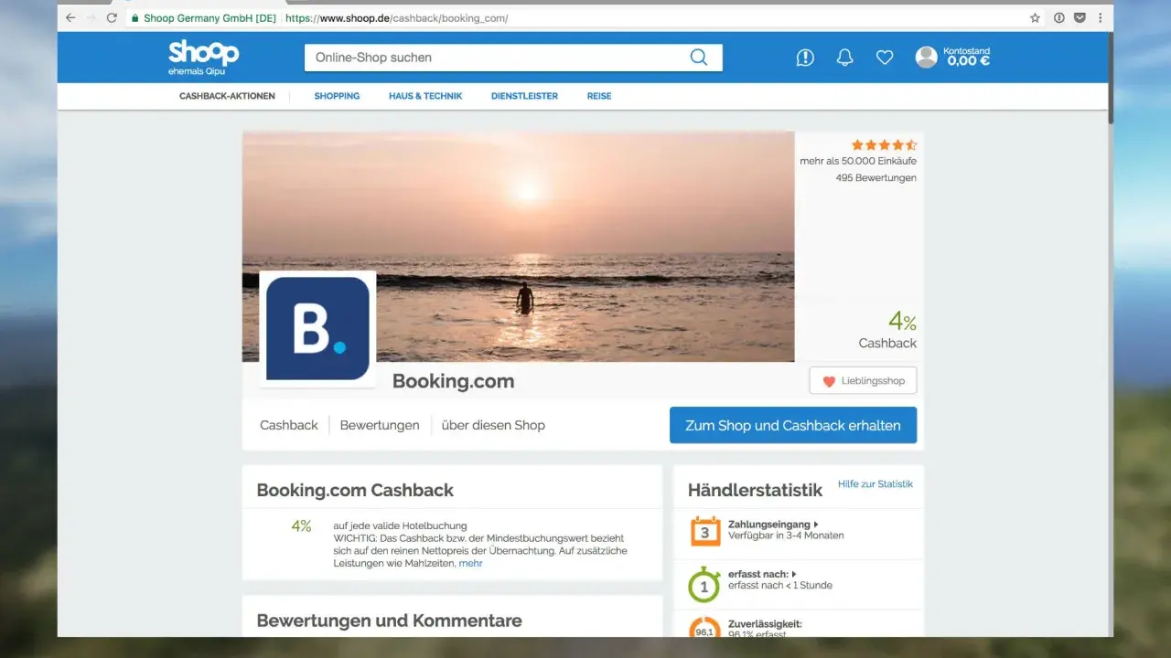Image resolution: width=1171 pixels, height=658 pixels.
Task: Expand description with the mehr link
Action: point(471,564)
